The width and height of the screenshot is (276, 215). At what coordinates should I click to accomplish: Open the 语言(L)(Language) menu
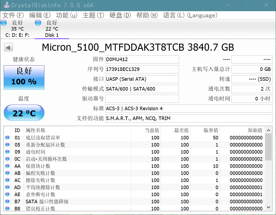point(190,15)
